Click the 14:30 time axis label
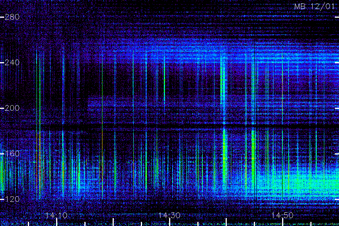339x226 pixels. (169, 215)
